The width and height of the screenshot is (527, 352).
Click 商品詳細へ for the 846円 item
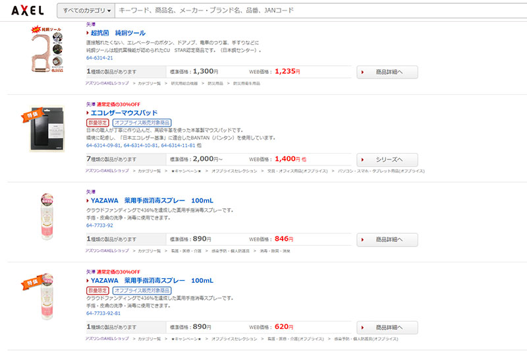click(x=387, y=240)
